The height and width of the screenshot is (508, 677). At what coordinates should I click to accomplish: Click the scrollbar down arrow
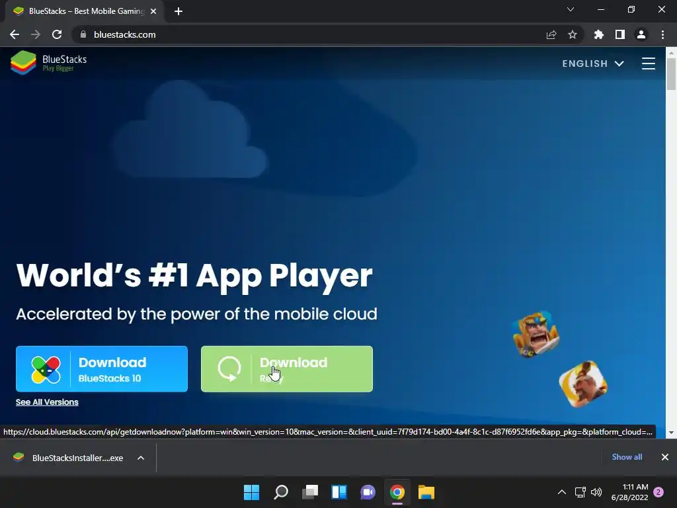coord(671,433)
